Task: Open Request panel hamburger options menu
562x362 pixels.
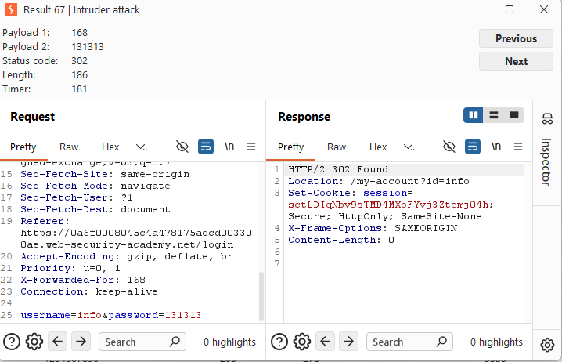Action: [x=251, y=147]
